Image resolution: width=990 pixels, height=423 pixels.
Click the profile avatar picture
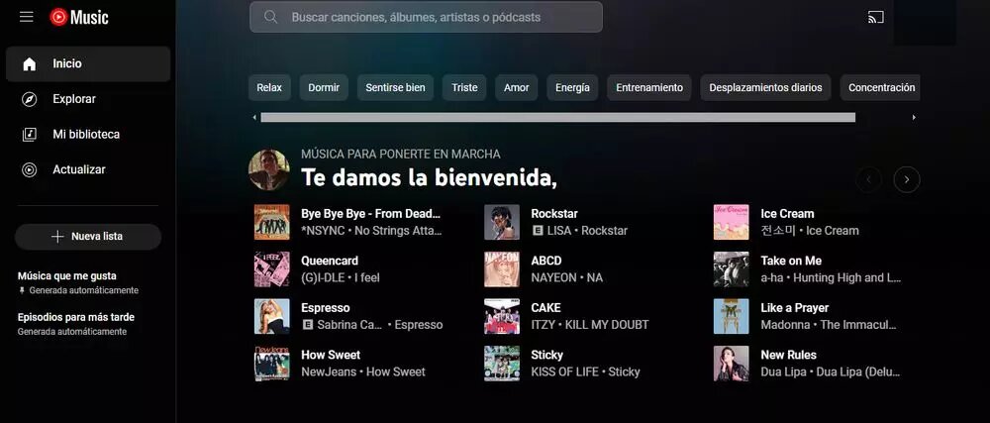269,169
